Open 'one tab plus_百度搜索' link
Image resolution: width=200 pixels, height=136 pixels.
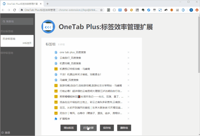(73, 52)
